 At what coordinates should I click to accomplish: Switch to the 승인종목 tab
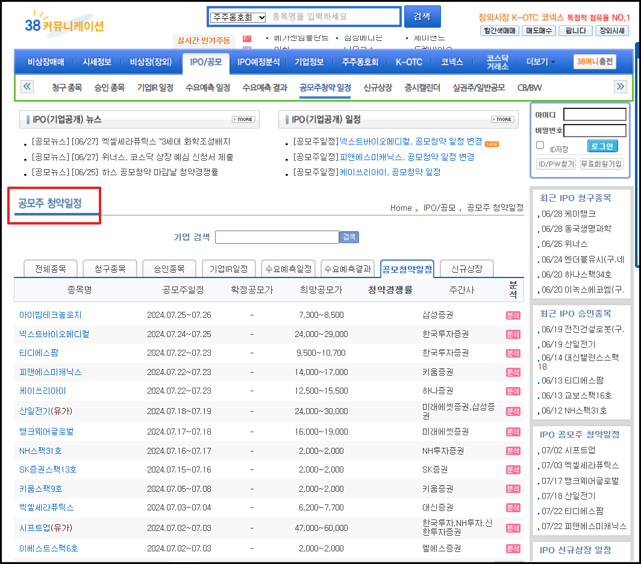tap(169, 268)
